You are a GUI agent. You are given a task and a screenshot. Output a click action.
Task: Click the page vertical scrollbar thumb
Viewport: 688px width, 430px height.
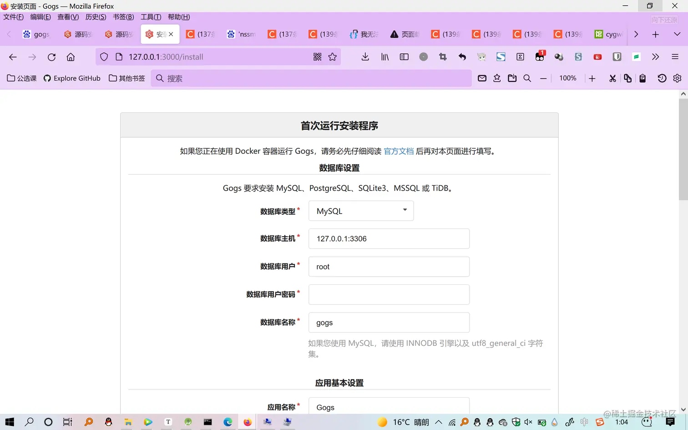pyautogui.click(x=683, y=150)
